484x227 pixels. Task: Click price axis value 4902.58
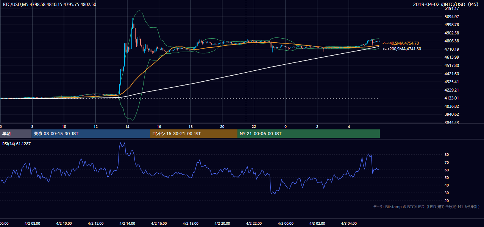451,33
